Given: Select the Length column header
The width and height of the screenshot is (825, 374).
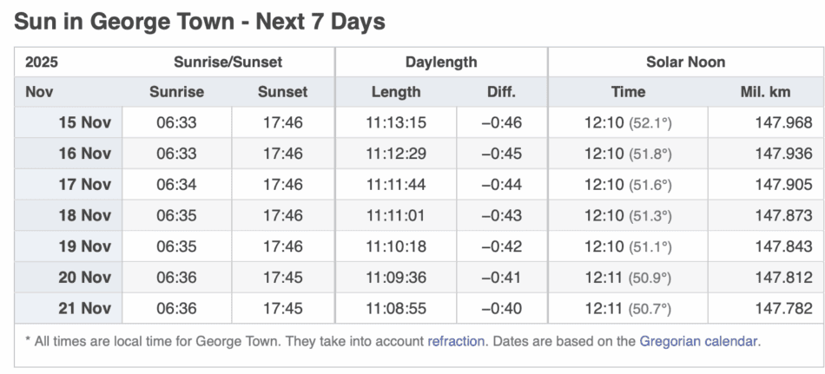Looking at the screenshot, I should point(395,92).
